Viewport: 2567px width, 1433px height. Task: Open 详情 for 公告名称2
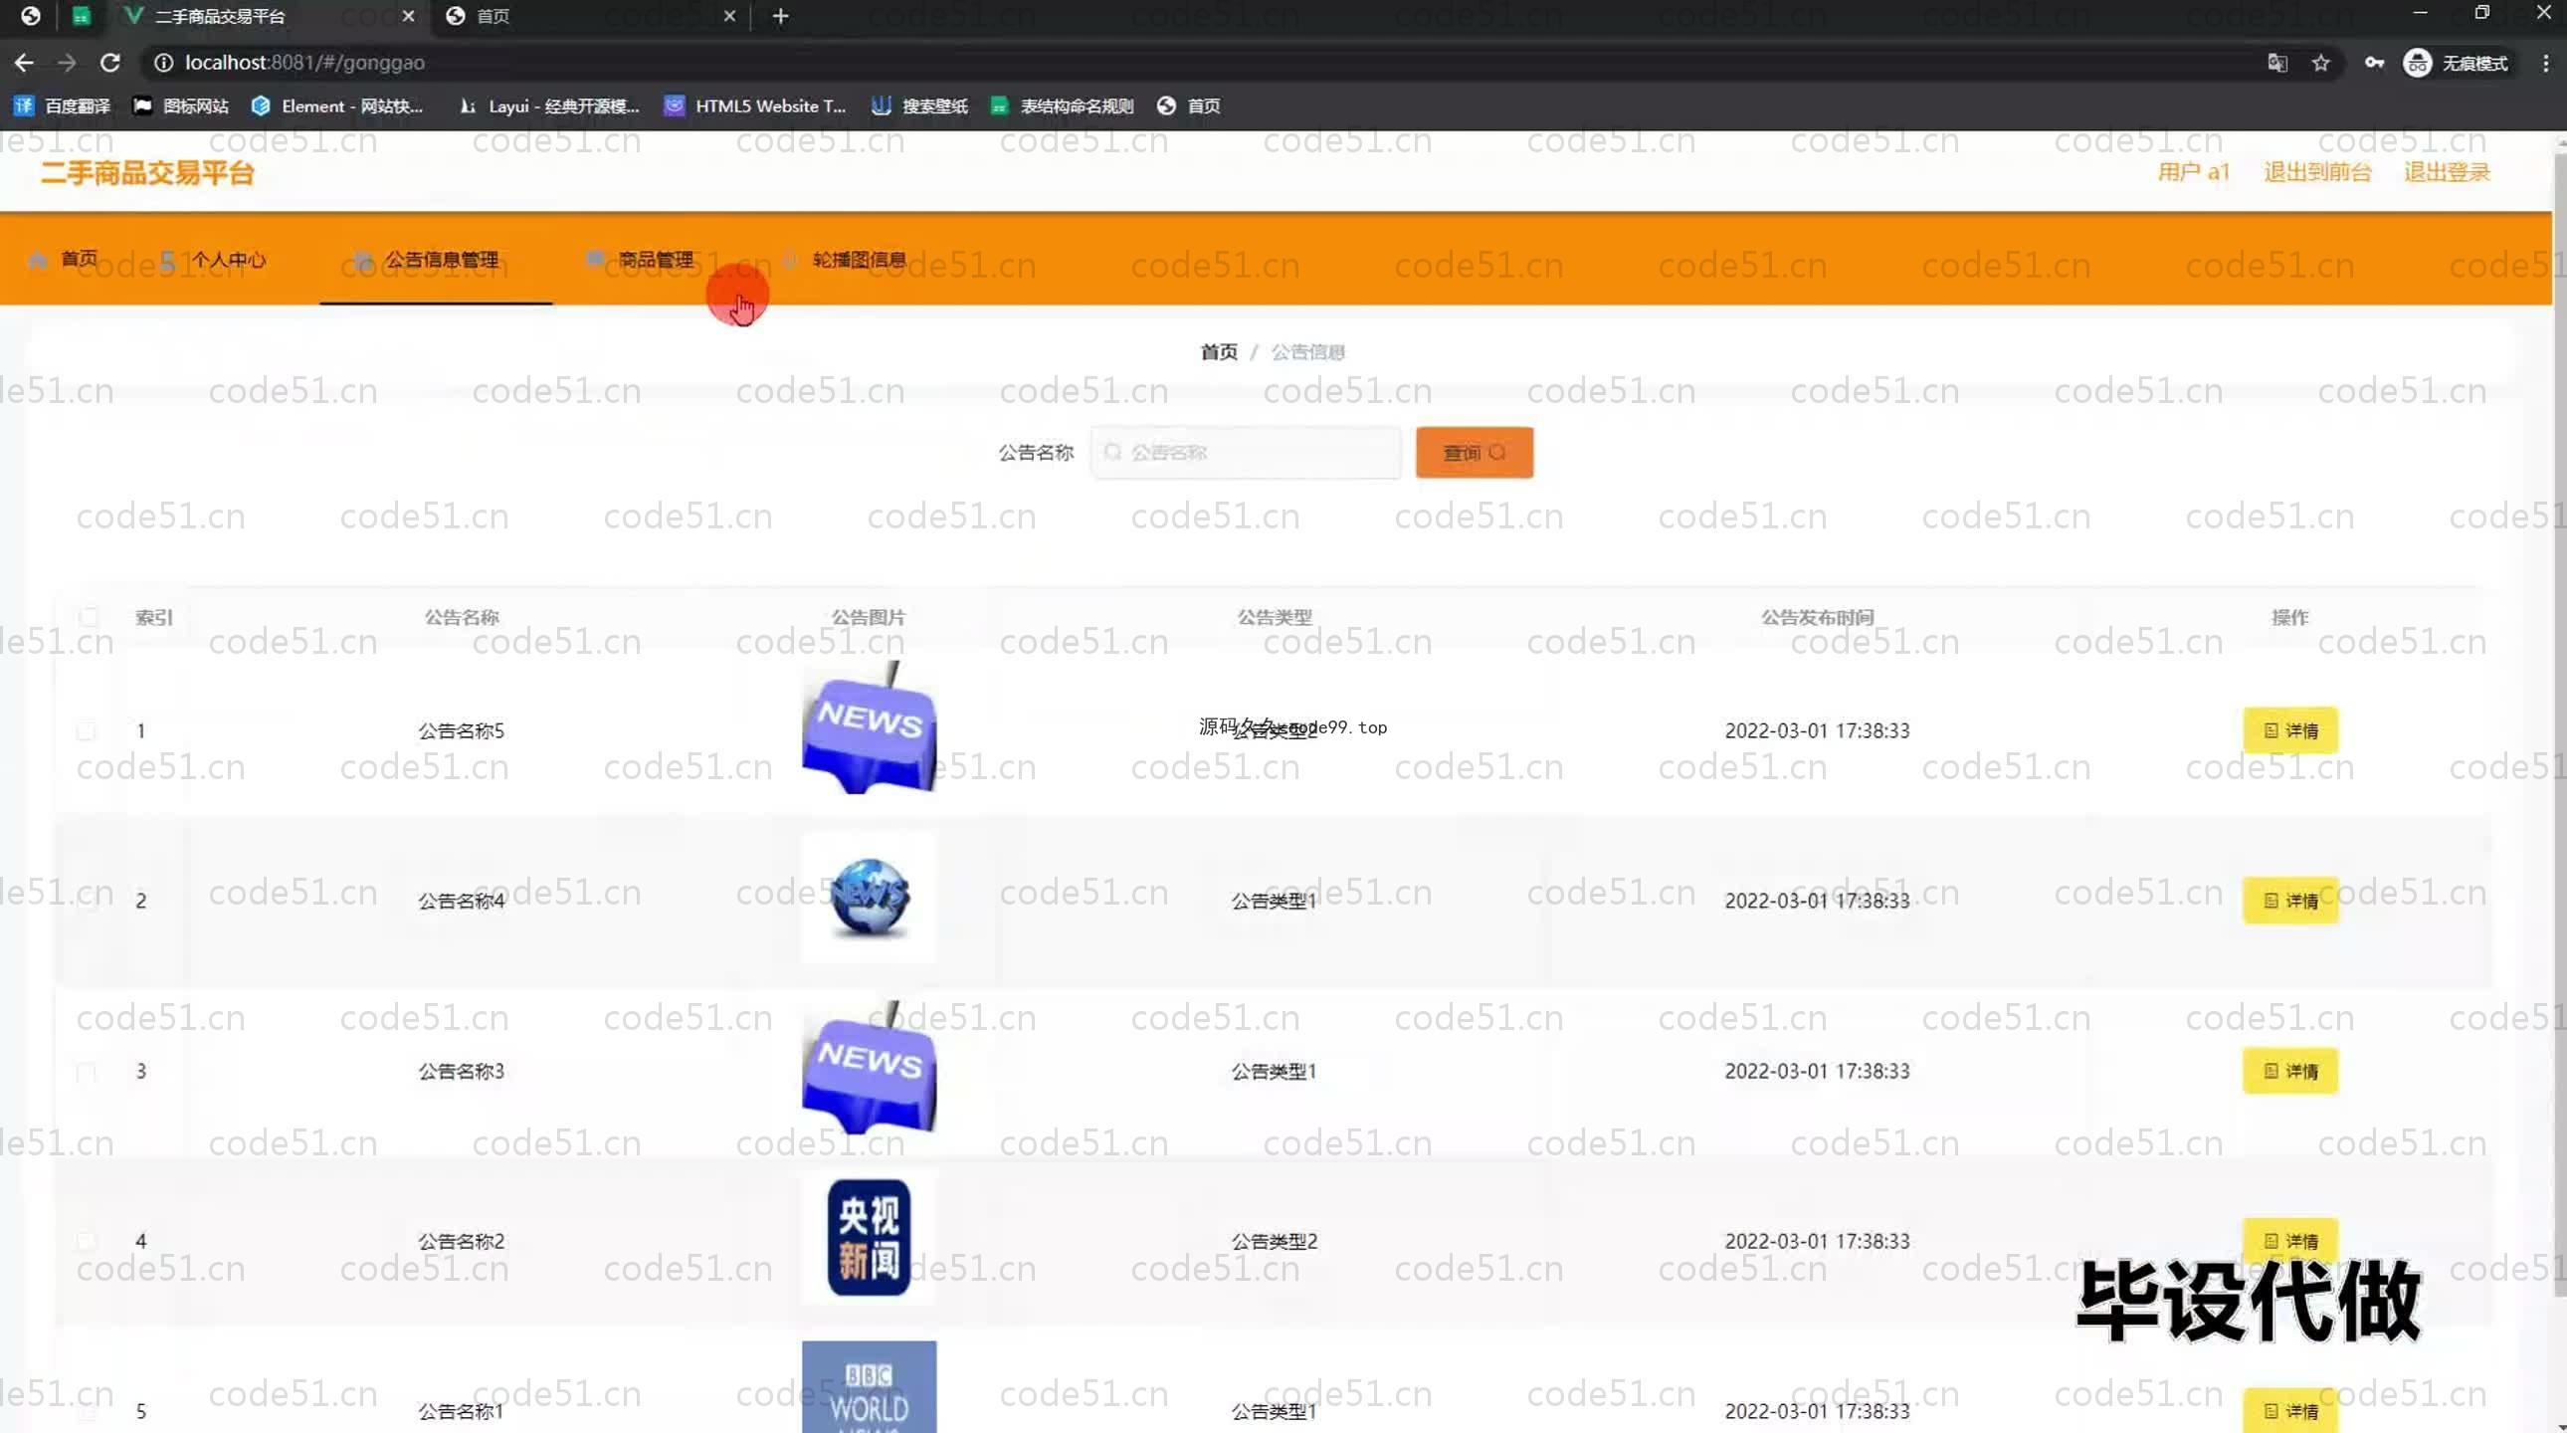pos(2290,1241)
